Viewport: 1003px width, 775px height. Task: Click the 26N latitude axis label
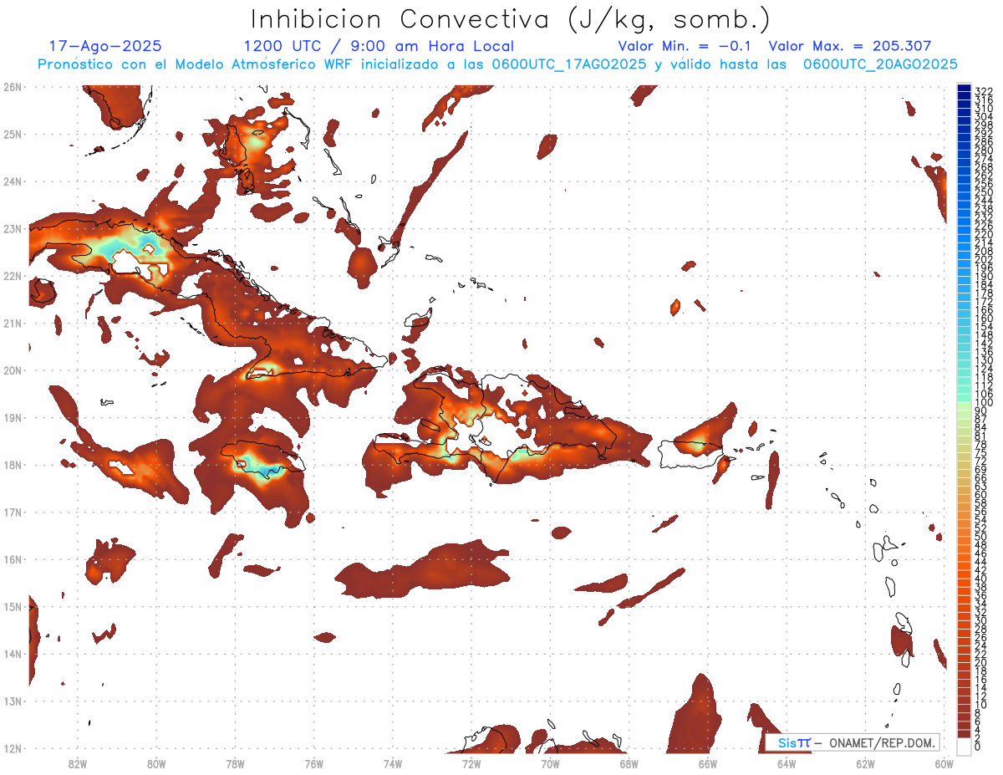pos(13,87)
